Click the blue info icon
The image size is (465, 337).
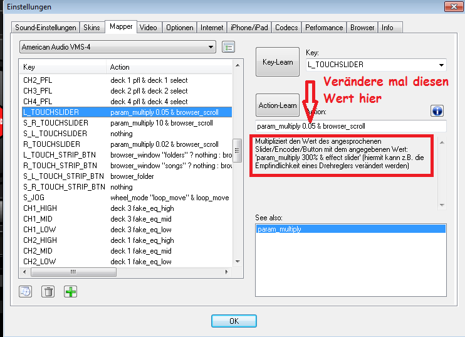437,111
